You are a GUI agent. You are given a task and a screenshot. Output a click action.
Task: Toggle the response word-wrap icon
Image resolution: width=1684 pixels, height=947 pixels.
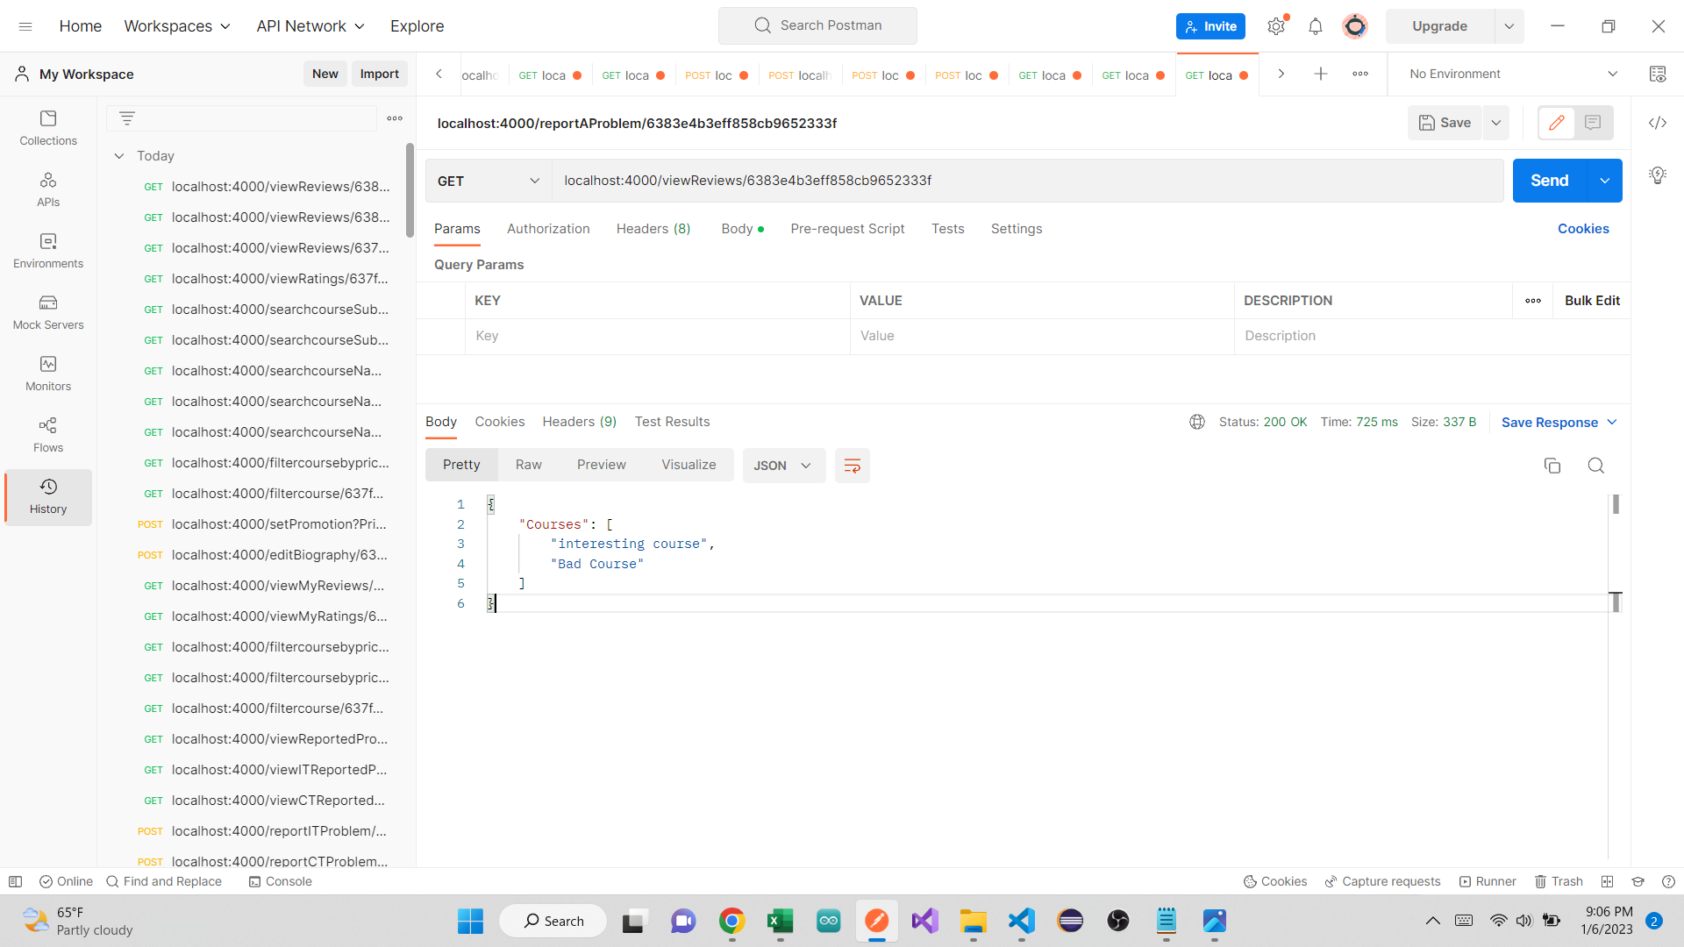pos(852,466)
